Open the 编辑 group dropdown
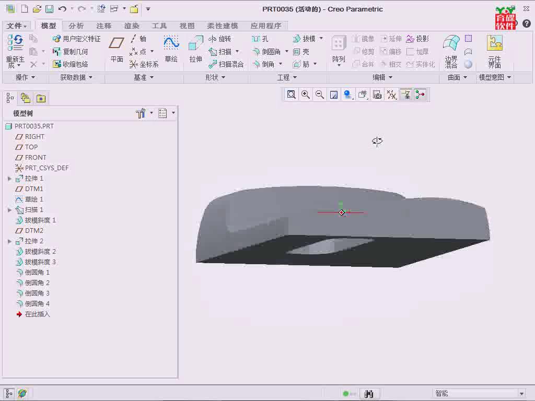Image resolution: width=535 pixels, height=401 pixels. coord(382,77)
